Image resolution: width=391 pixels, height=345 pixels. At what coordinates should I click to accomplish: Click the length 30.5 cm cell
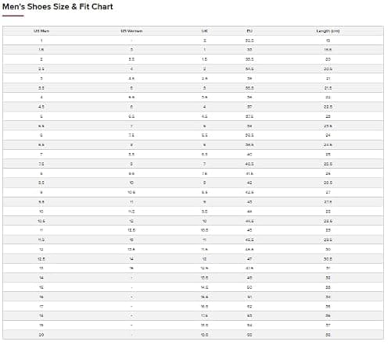tap(328, 259)
